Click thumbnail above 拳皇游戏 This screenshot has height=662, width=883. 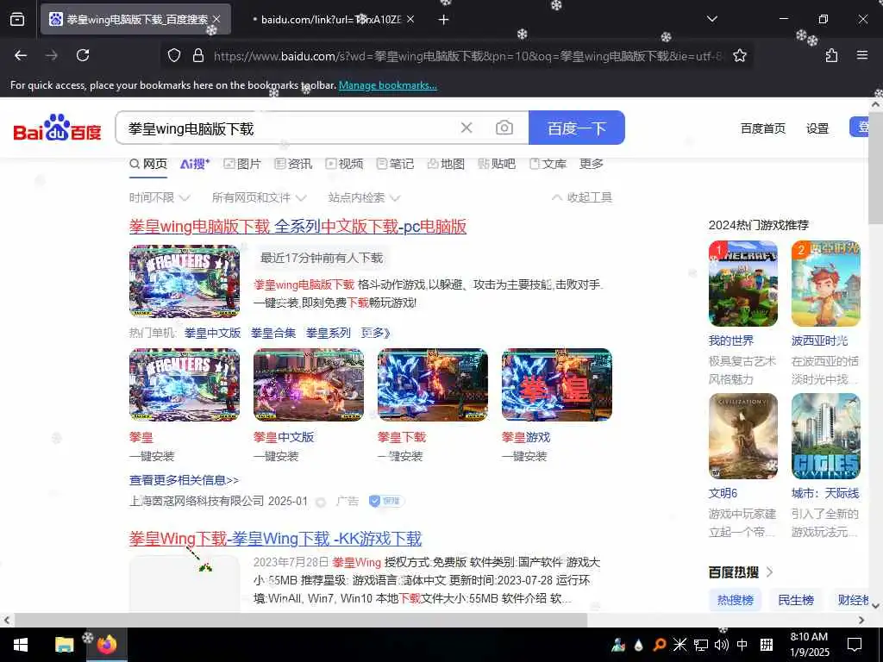[556, 384]
